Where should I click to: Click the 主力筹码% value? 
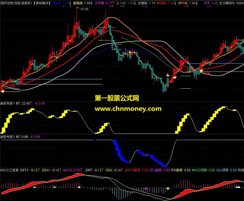coord(232,3)
